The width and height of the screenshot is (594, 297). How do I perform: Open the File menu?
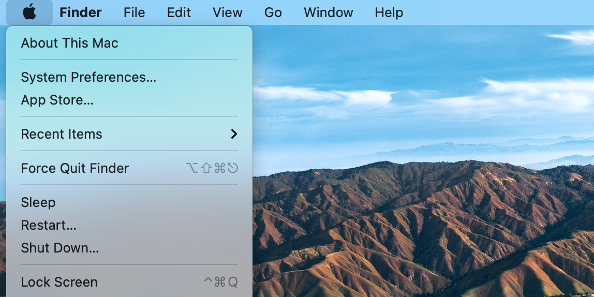tap(134, 12)
